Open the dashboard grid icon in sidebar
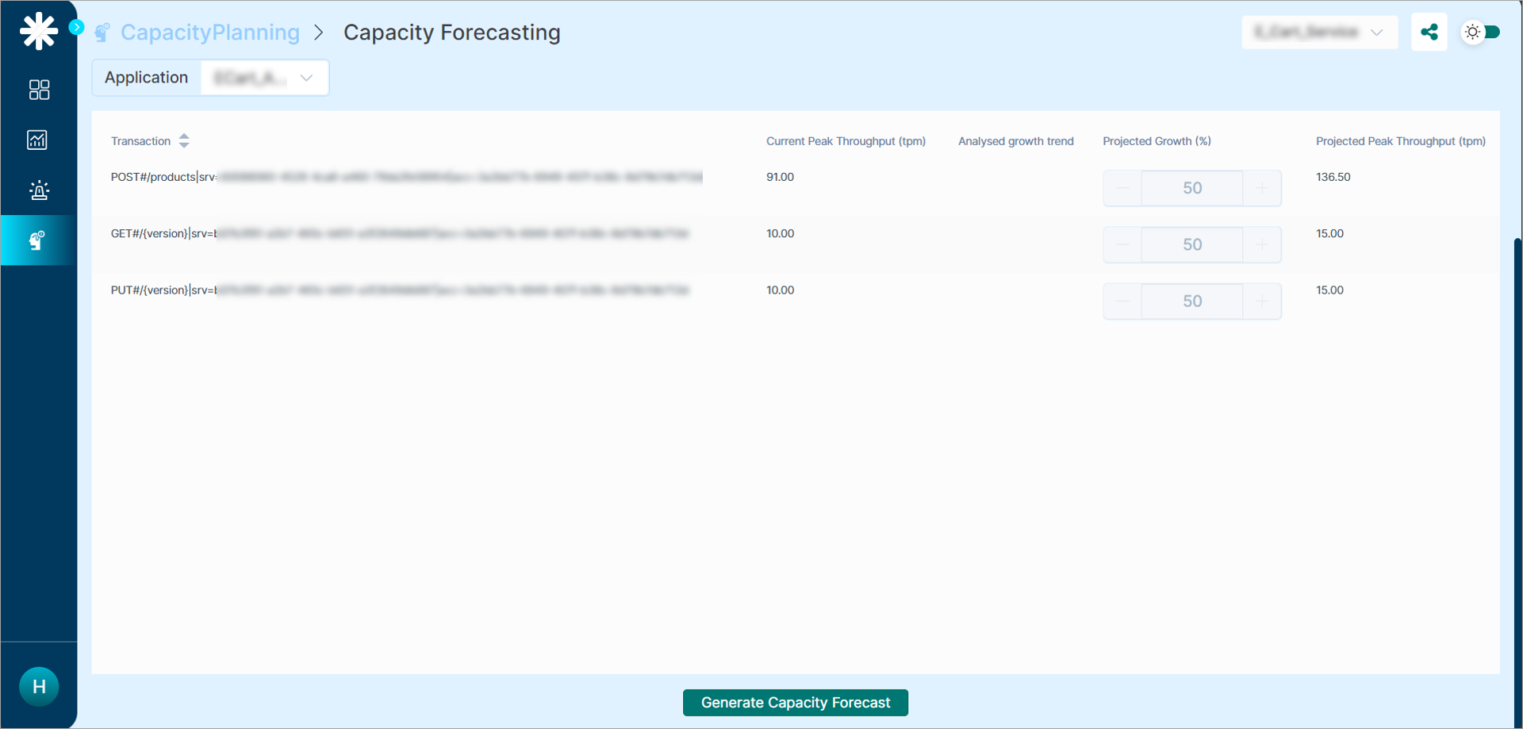 click(x=39, y=90)
